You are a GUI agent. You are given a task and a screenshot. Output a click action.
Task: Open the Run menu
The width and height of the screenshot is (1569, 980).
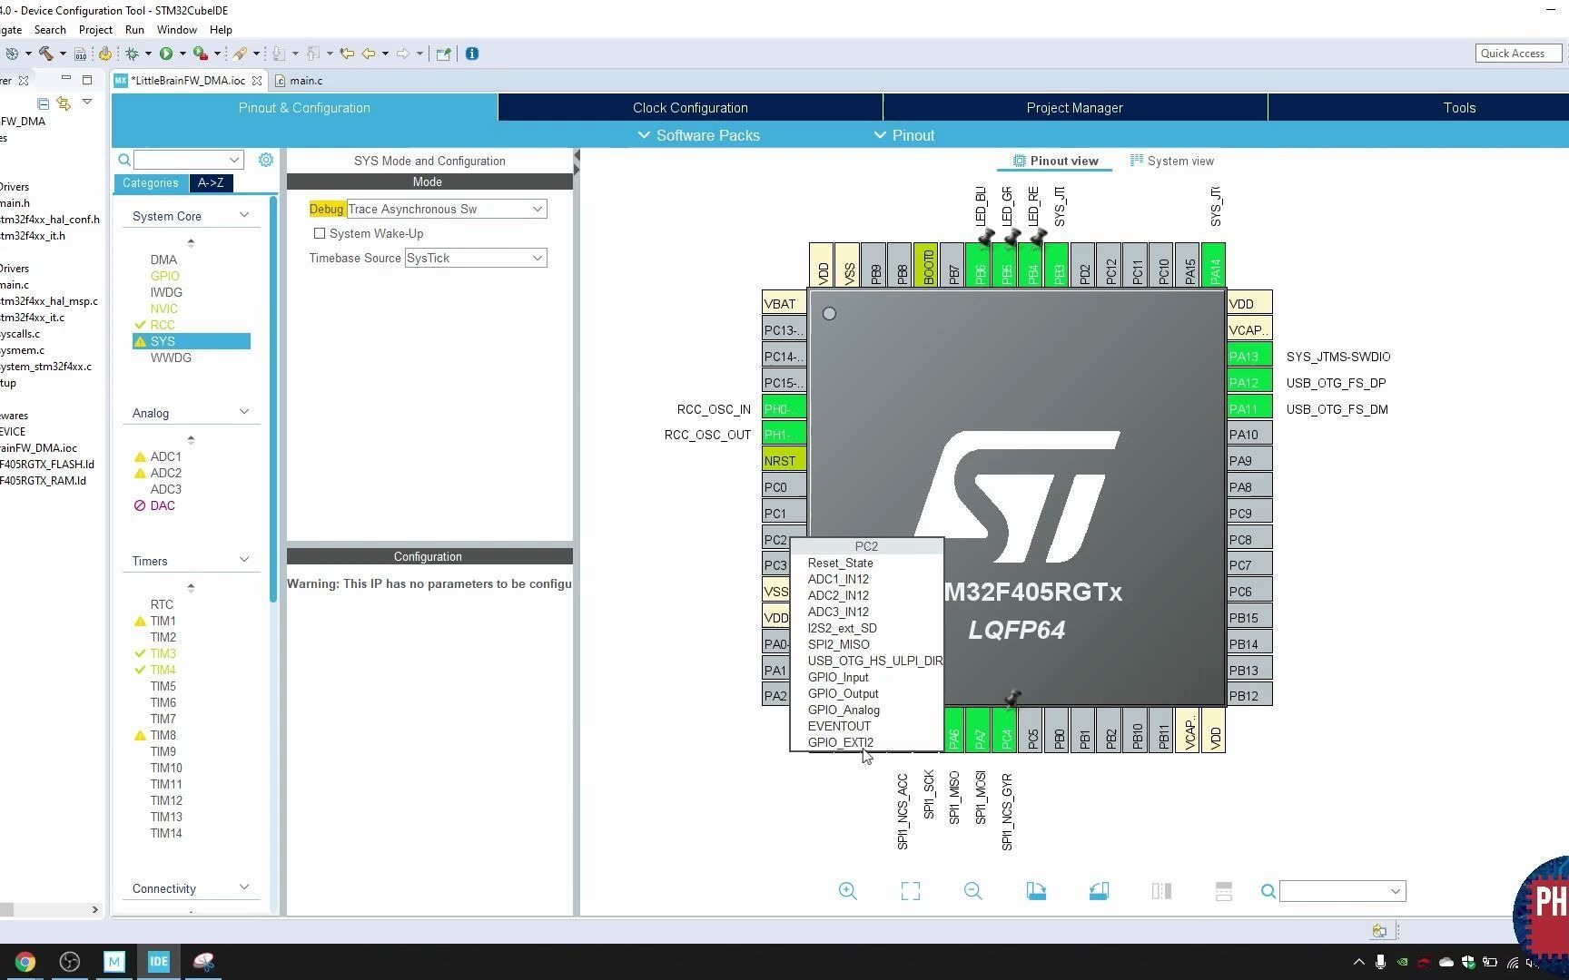tap(134, 30)
